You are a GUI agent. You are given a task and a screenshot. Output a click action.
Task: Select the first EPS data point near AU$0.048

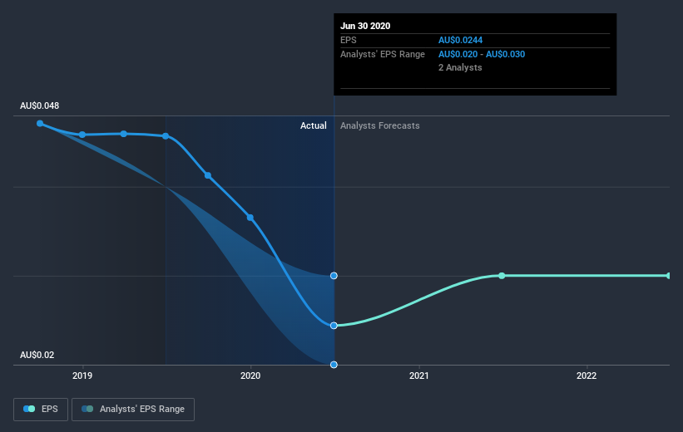tap(40, 124)
